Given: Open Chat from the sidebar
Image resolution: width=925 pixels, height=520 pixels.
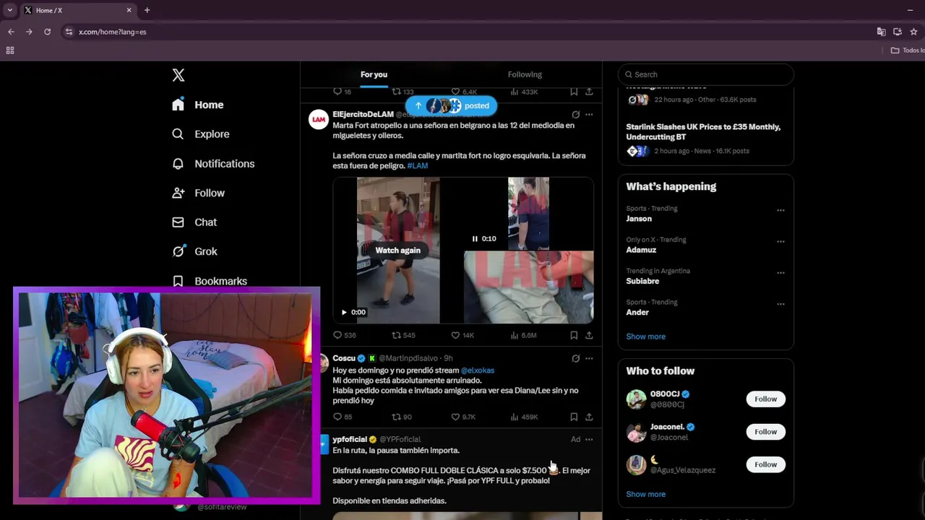Looking at the screenshot, I should click(194, 222).
